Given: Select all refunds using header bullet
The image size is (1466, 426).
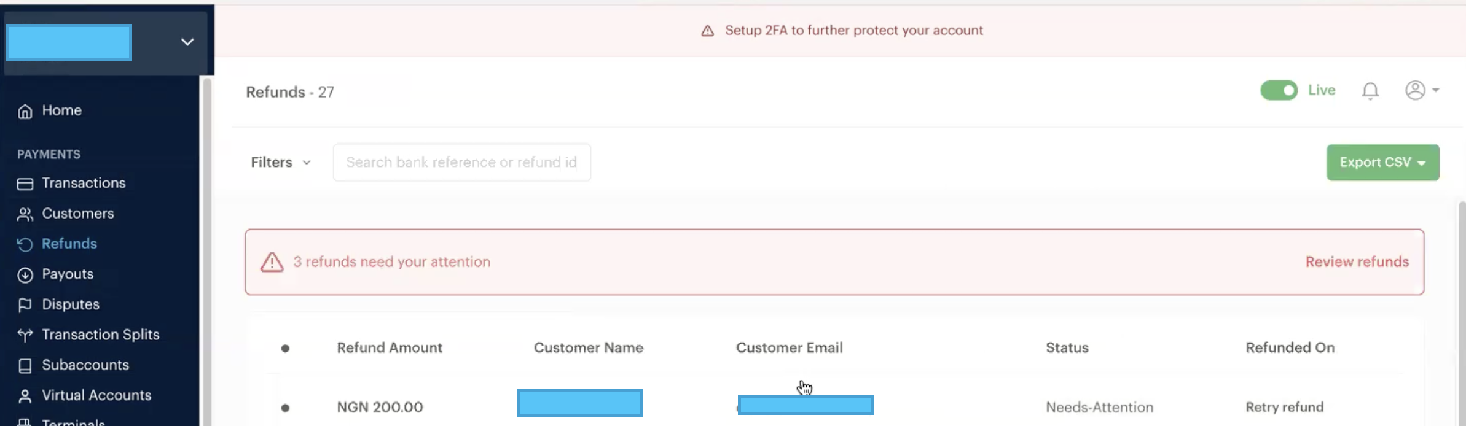Looking at the screenshot, I should (x=285, y=349).
